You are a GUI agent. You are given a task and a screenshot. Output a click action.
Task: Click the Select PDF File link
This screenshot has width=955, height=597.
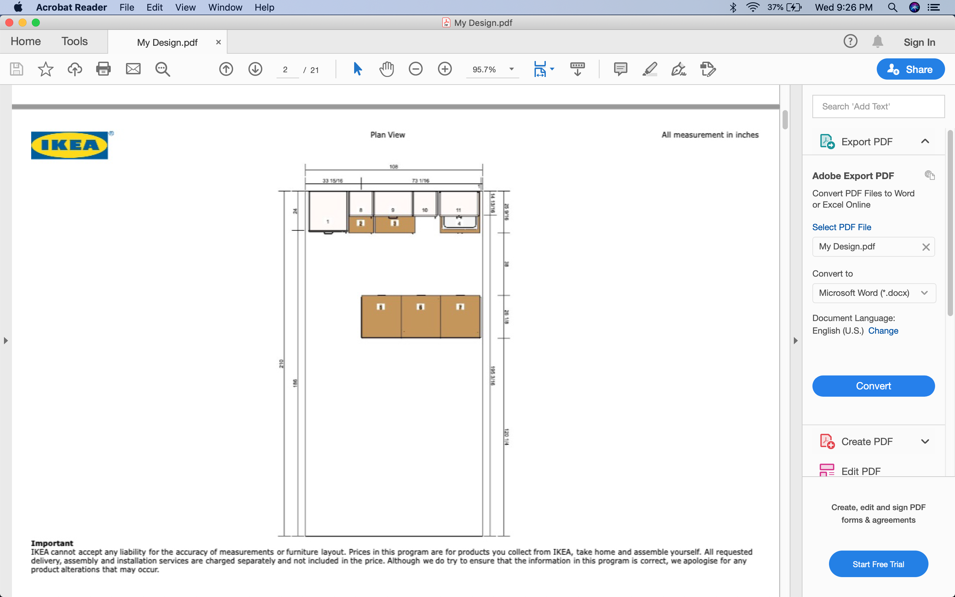click(x=841, y=227)
